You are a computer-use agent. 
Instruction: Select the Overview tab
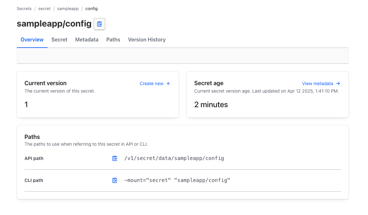coord(32,40)
